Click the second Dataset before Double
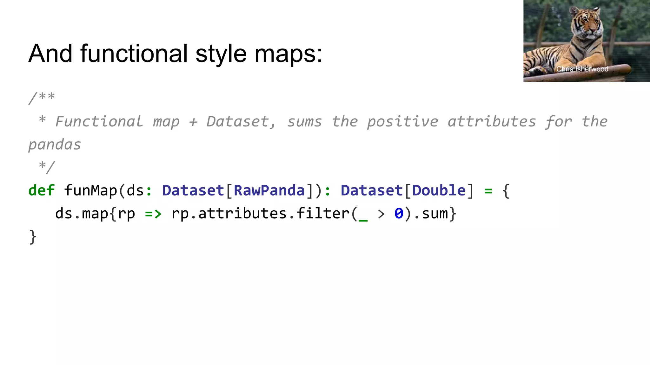 click(372, 191)
